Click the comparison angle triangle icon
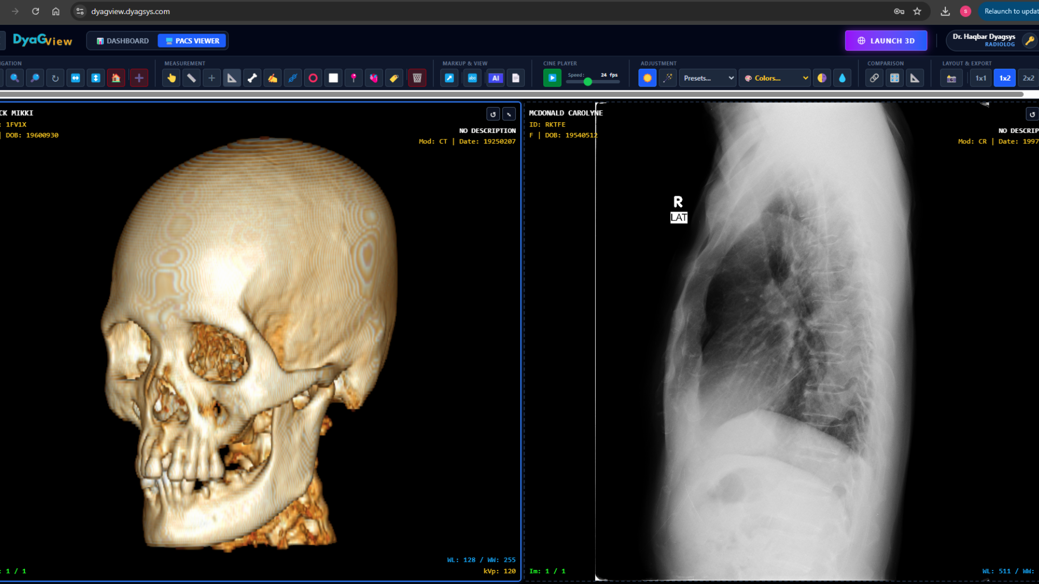The height and width of the screenshot is (584, 1039). pyautogui.click(x=915, y=78)
